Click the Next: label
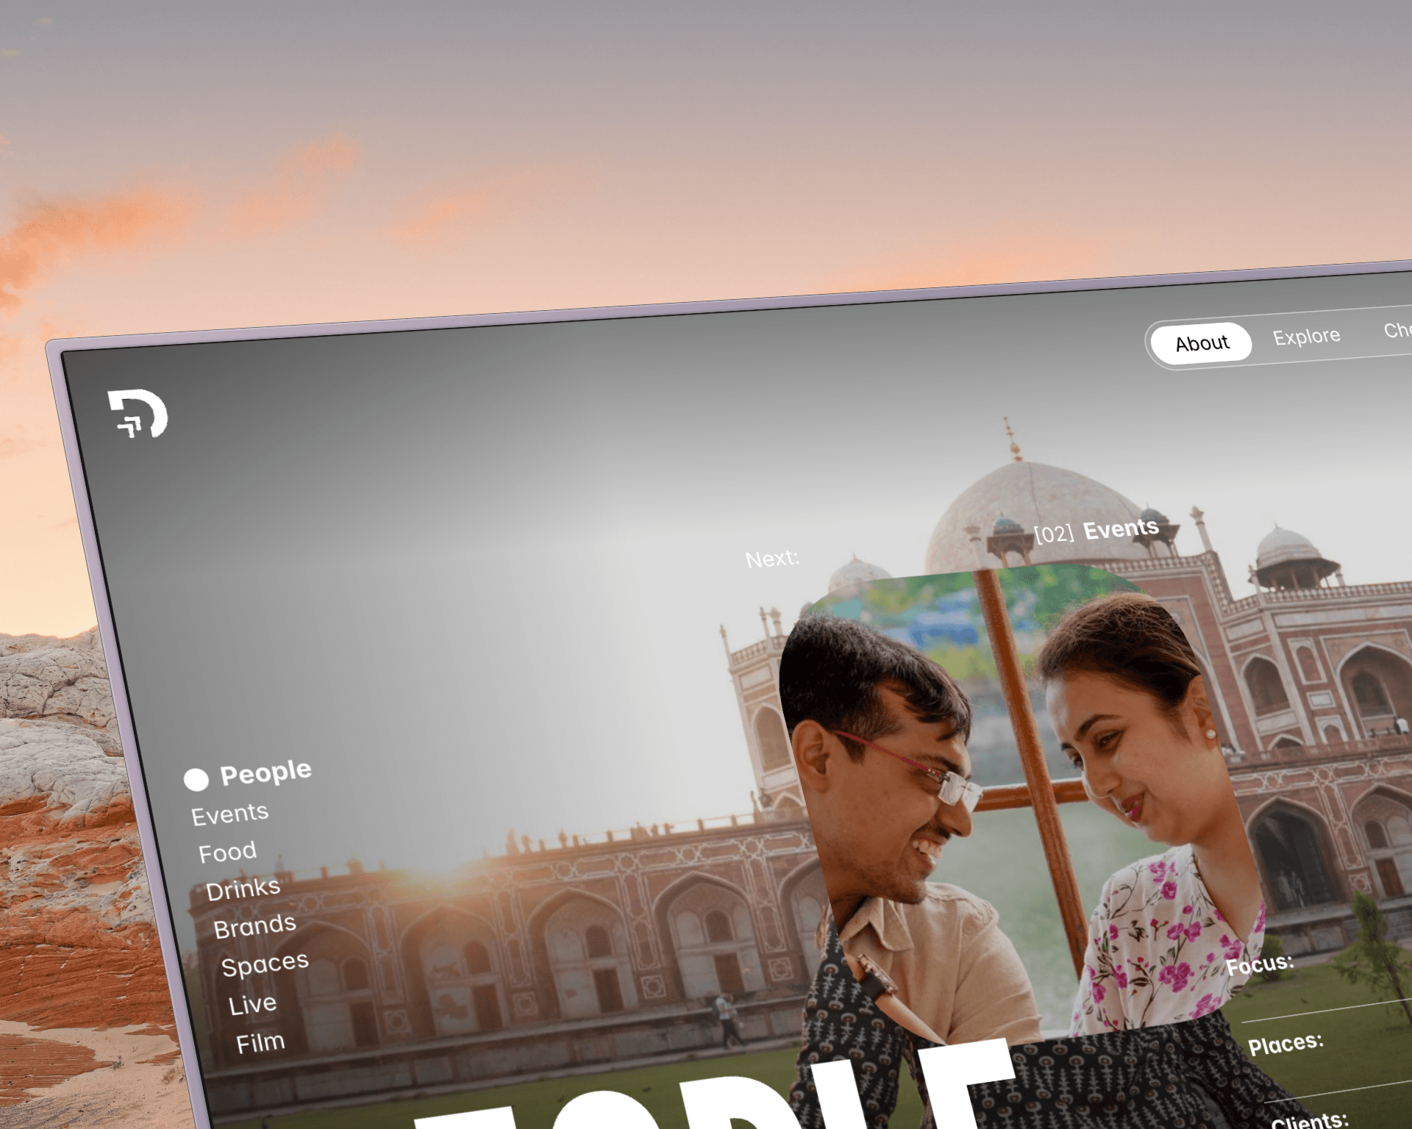 772,559
